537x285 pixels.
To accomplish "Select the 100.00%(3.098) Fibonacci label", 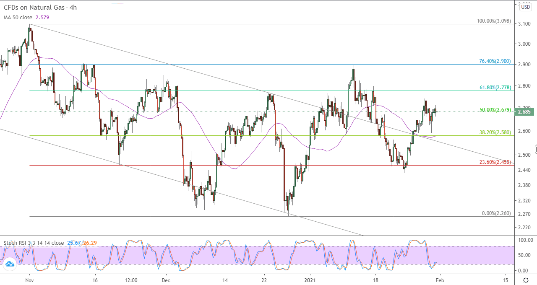I will tap(494, 21).
